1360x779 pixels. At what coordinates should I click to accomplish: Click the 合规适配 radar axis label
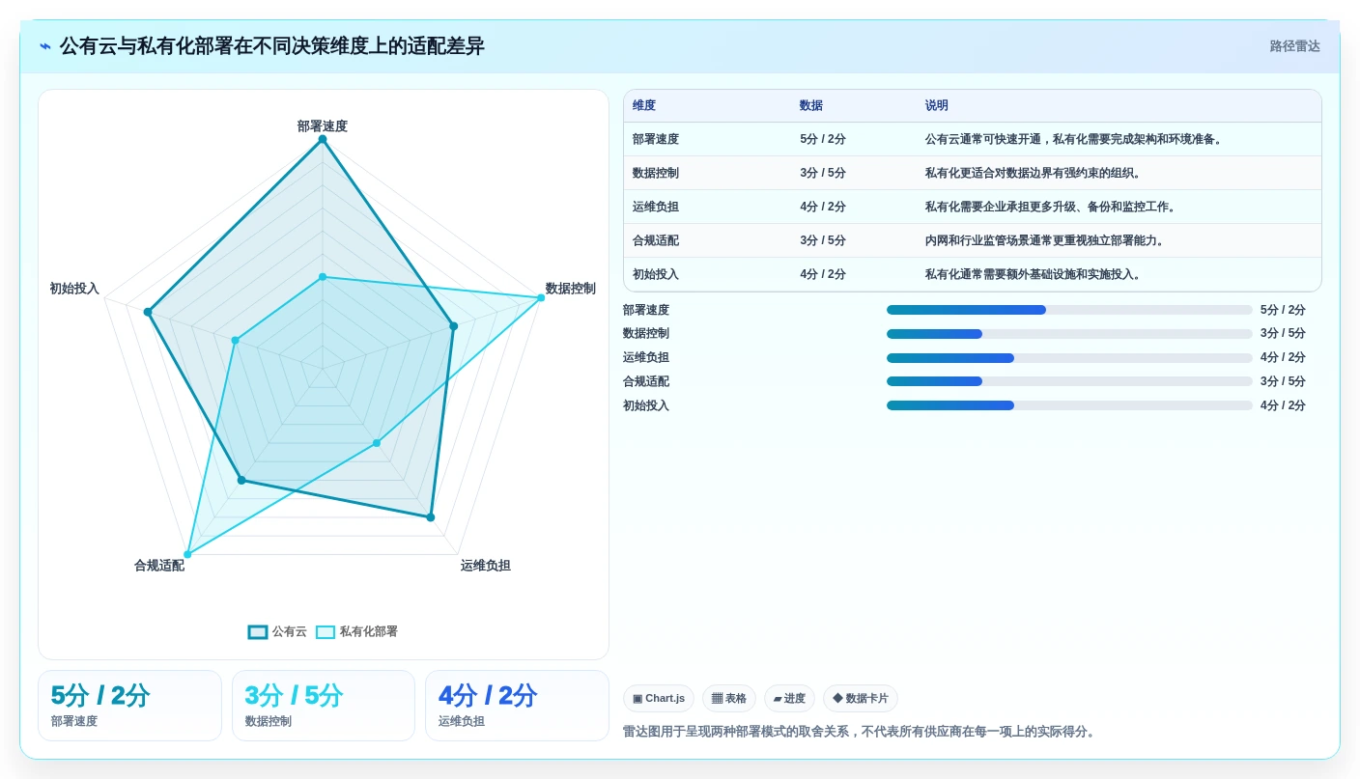click(x=159, y=566)
